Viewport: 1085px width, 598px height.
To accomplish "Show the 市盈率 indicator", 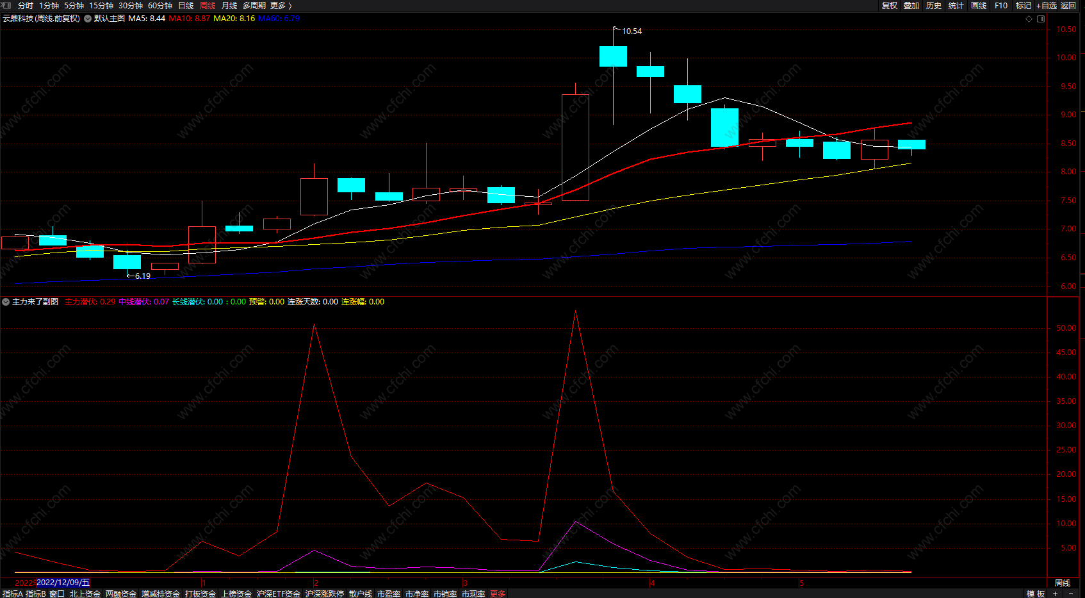I will tap(389, 594).
